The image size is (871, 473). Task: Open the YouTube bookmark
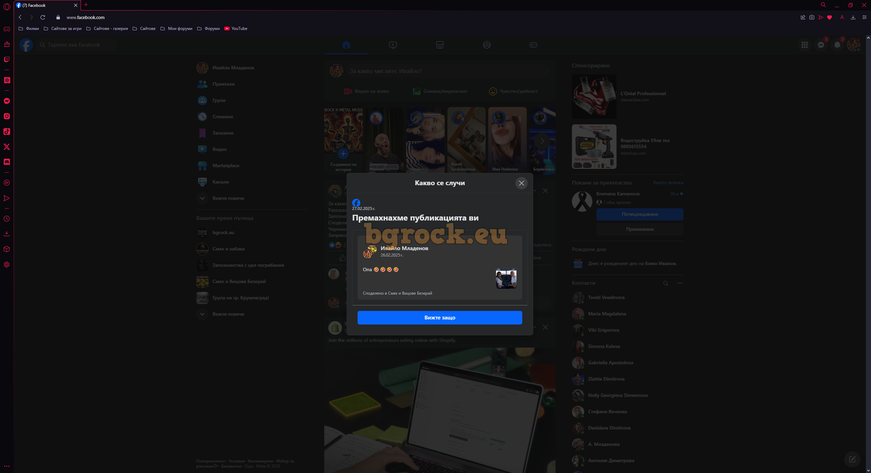[x=236, y=29]
